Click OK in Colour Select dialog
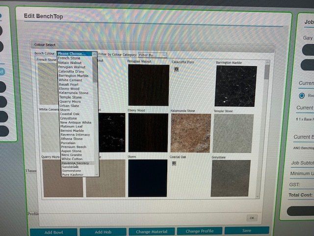Image resolution: width=314 pixels, height=236 pixels. pos(252,218)
